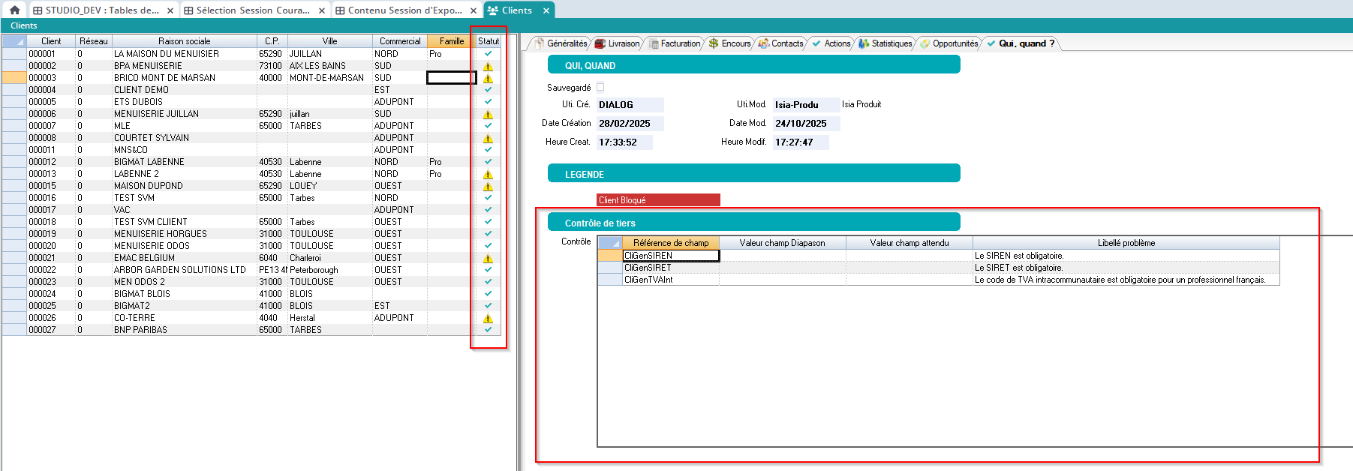Click the Libellé problème column header

(1126, 243)
